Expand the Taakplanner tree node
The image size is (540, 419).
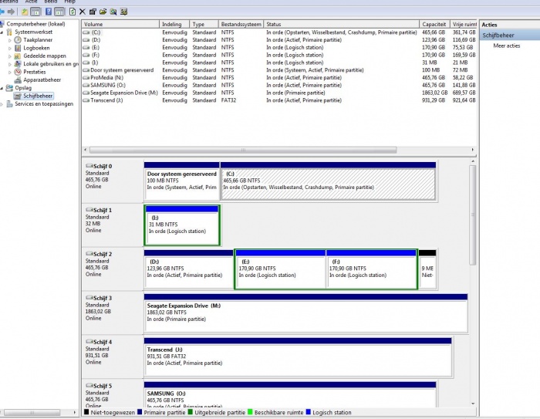point(10,39)
